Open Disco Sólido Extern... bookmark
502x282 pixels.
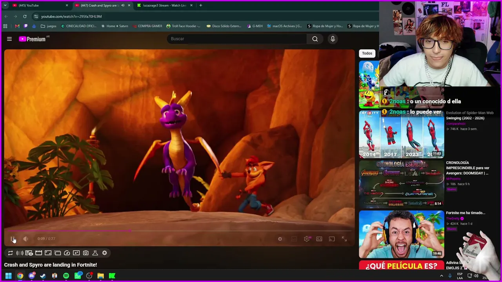[x=224, y=26]
